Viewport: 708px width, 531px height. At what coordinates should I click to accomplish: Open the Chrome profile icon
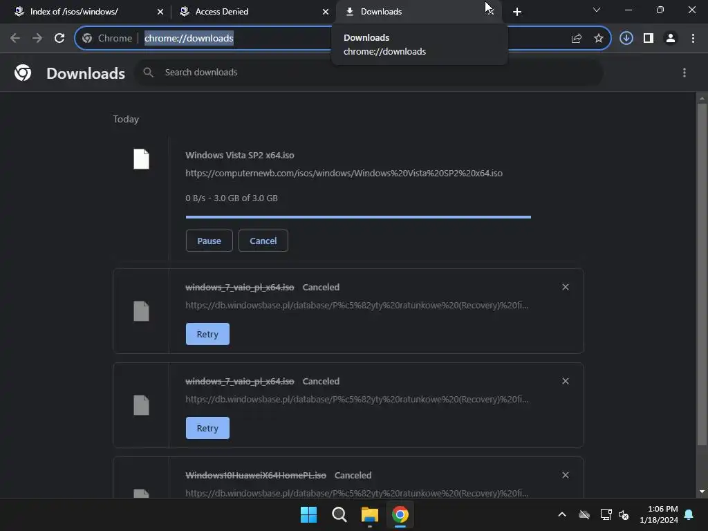point(671,39)
